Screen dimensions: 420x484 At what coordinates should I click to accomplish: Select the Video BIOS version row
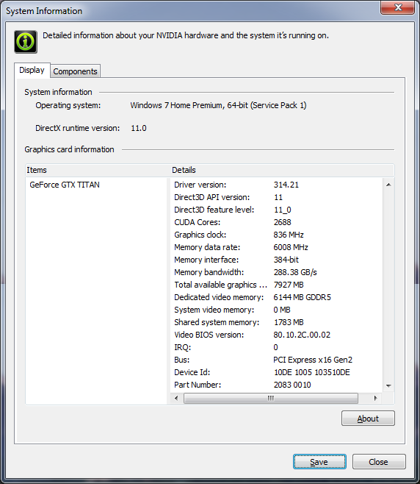coord(276,335)
